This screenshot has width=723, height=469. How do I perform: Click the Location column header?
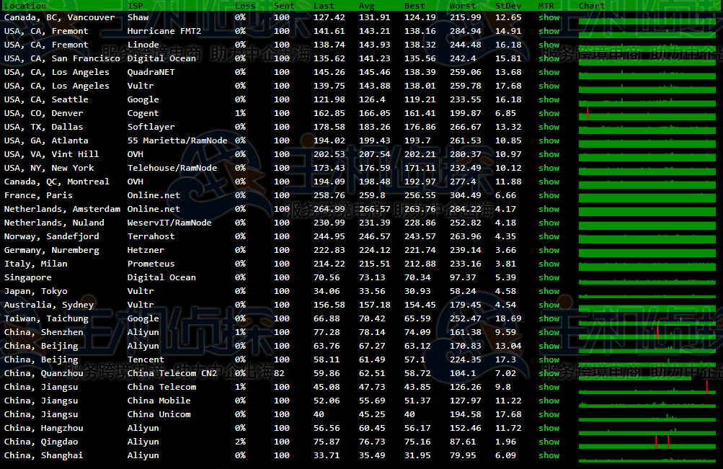25,6
